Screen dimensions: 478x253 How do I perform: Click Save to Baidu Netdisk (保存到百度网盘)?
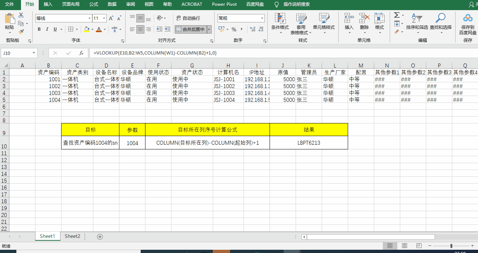coord(468,24)
